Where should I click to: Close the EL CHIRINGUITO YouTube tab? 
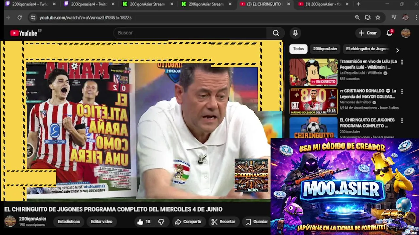pyautogui.click(x=288, y=4)
